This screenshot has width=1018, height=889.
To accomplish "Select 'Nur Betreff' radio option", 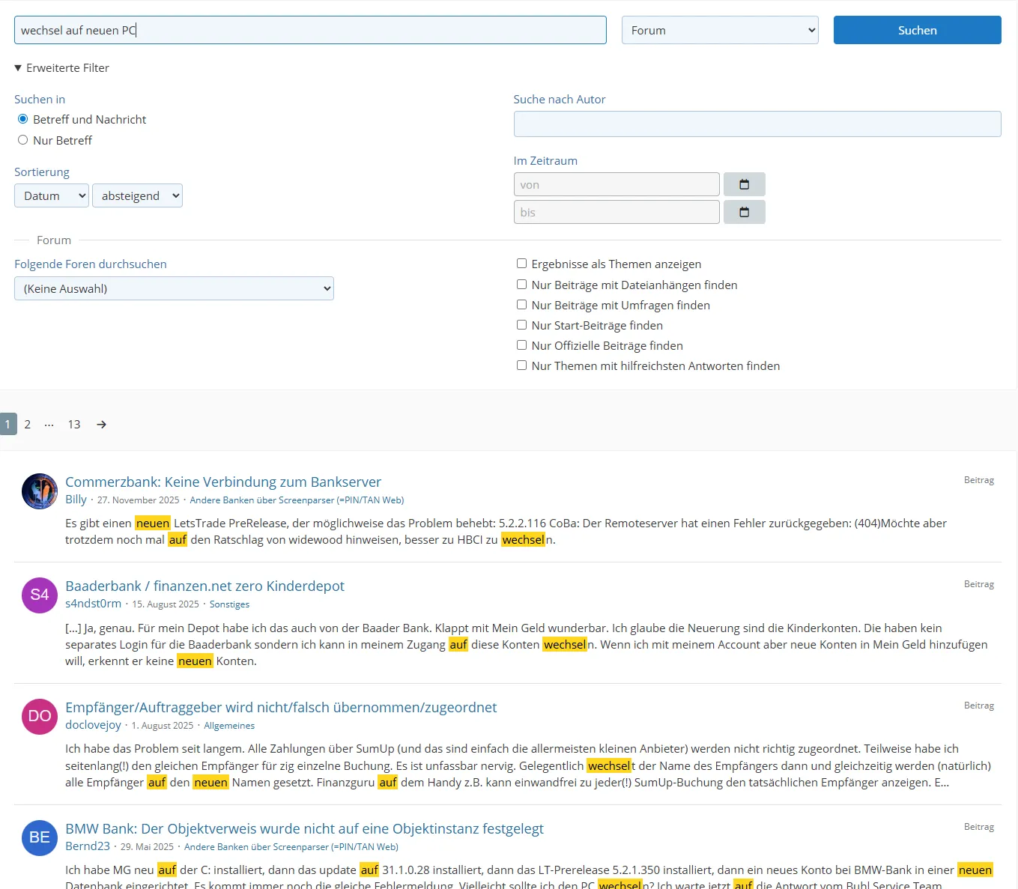I will 23,140.
